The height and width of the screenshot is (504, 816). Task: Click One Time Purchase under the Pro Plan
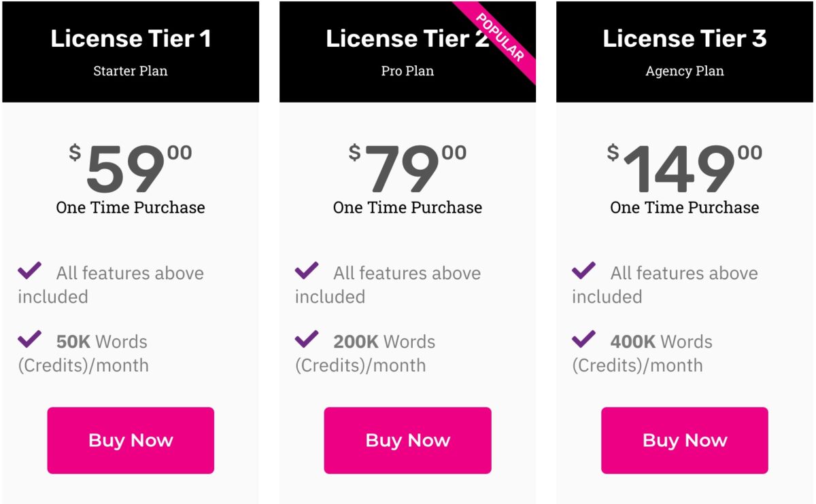pos(407,208)
